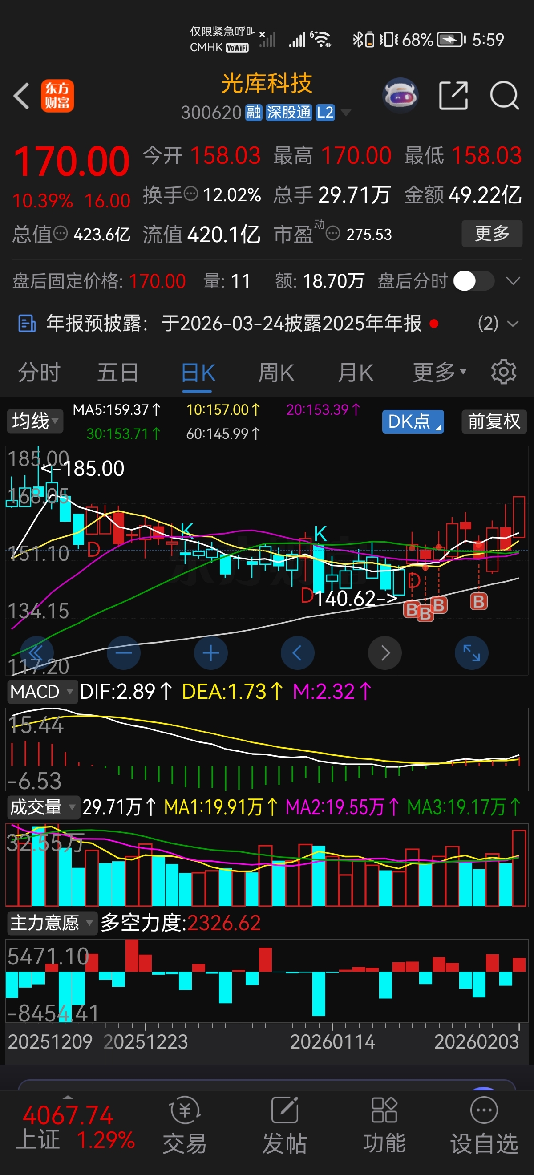Tap the 20260203 date label
The image size is (534, 1175).
(x=477, y=1042)
